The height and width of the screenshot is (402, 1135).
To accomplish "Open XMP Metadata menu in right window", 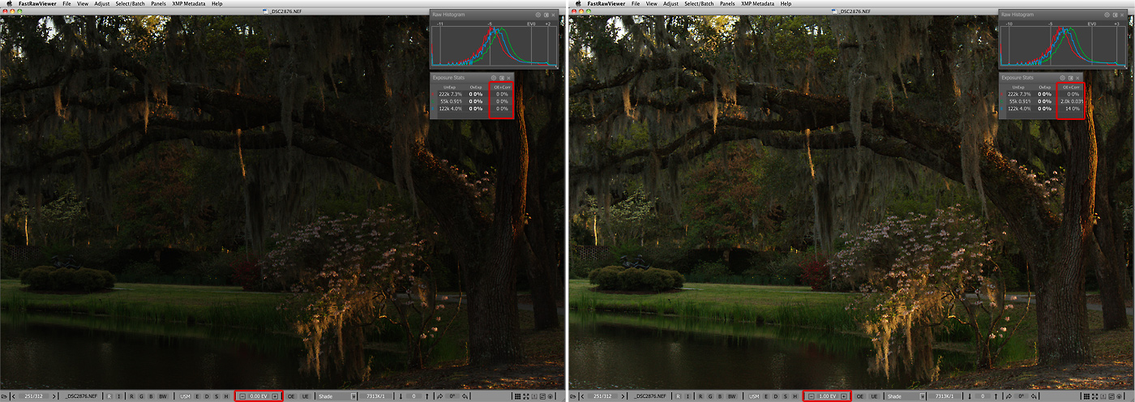I will pyautogui.click(x=758, y=4).
